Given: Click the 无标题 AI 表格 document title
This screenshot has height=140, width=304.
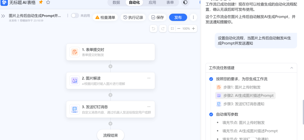Looking at the screenshot, I should 23,2.
